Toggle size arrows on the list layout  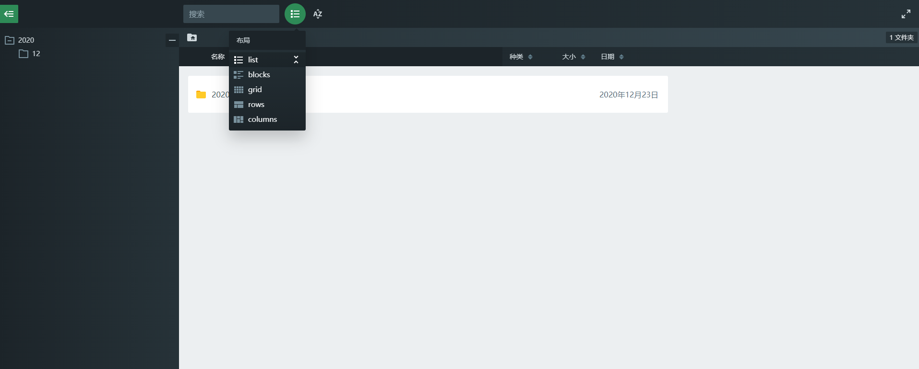pyautogui.click(x=296, y=60)
